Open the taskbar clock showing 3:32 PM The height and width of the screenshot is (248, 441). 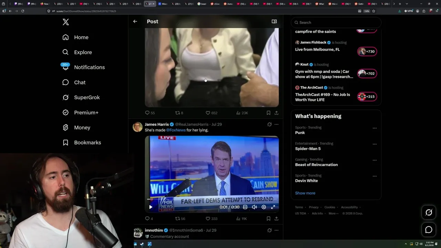tap(430, 244)
